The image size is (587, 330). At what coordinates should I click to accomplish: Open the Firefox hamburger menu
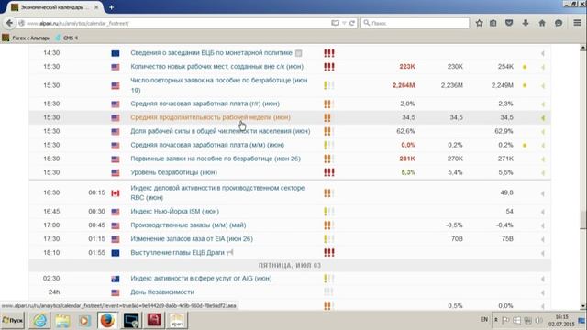(x=577, y=23)
